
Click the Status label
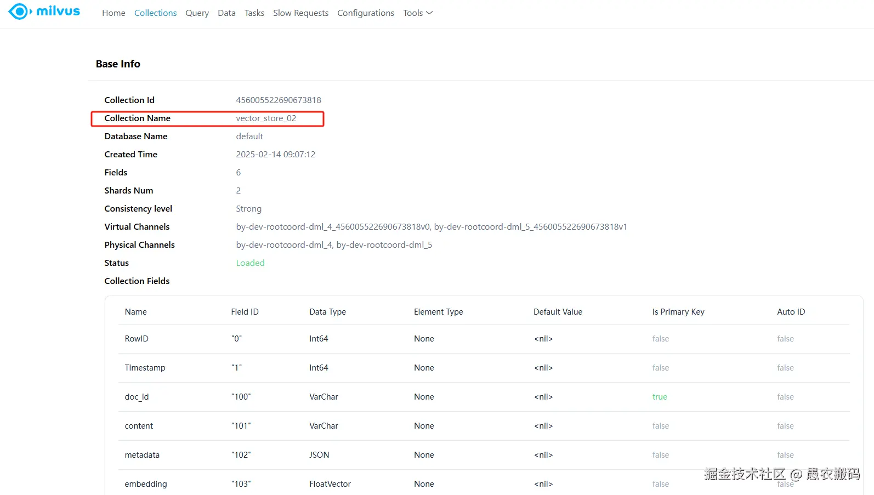(x=116, y=263)
